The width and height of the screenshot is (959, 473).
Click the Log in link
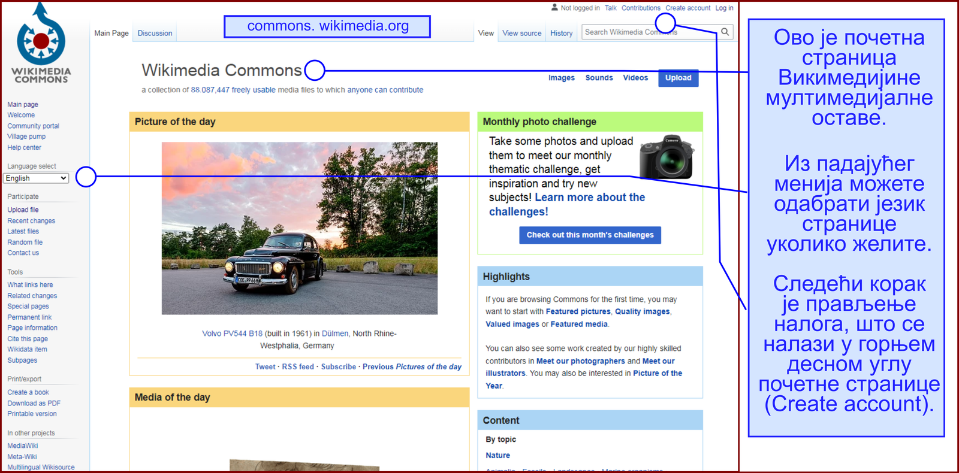(724, 8)
